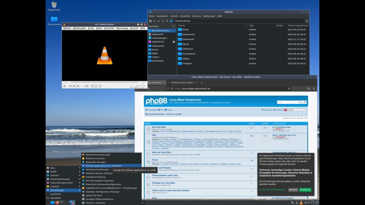Mute VLC with the speaker icon
The image size is (365, 205).
click(131, 87)
